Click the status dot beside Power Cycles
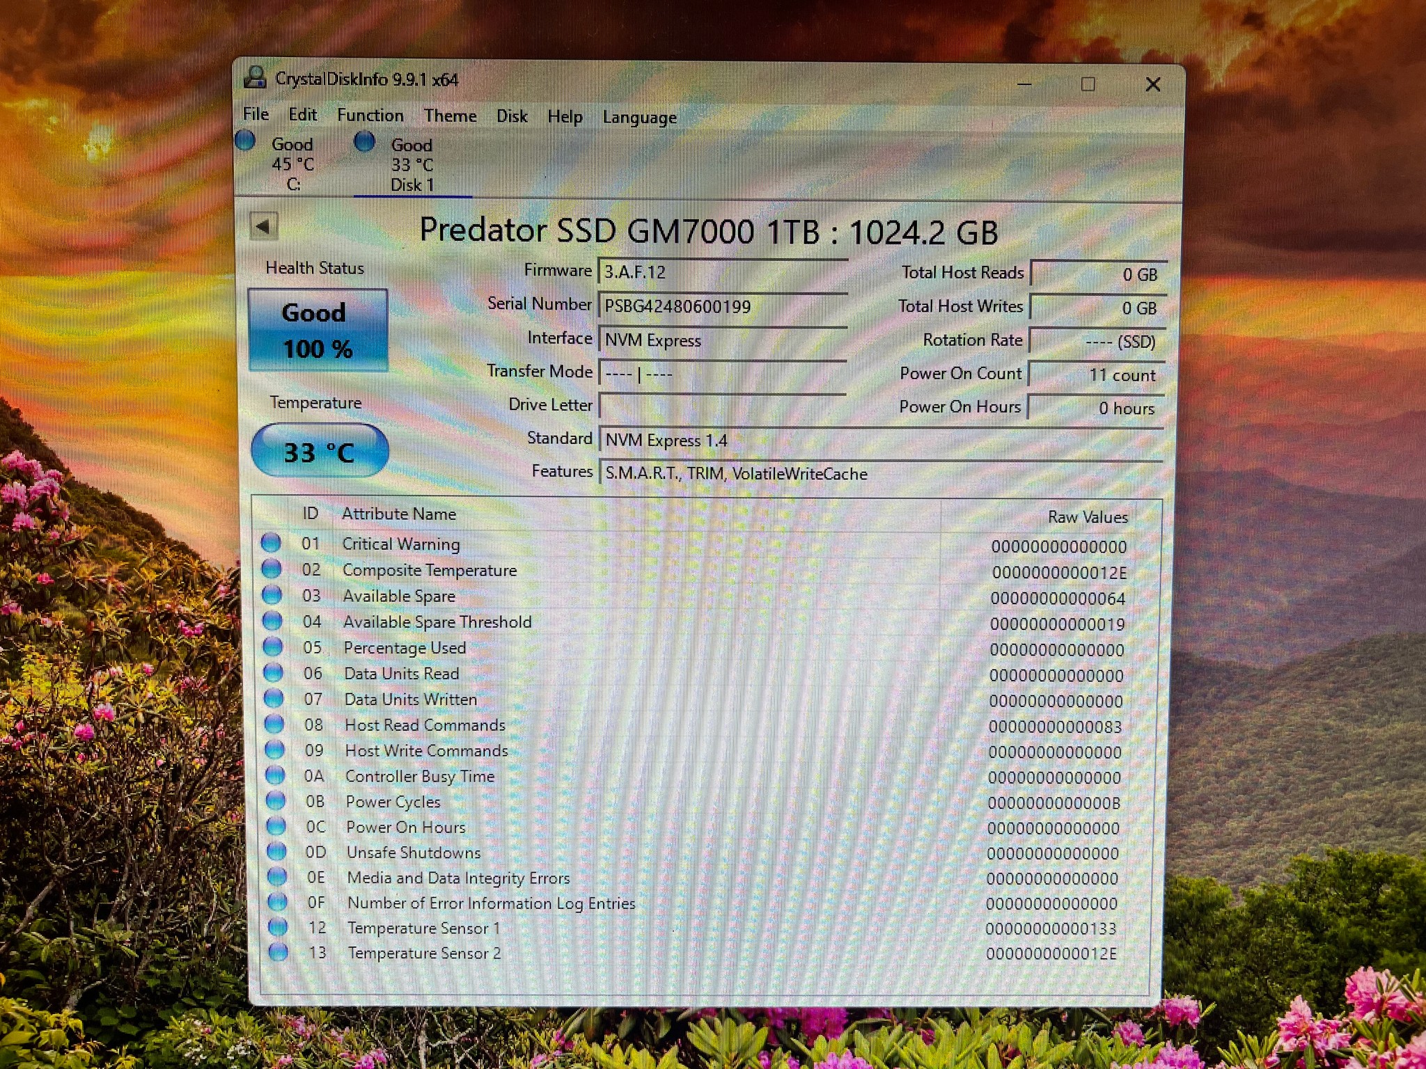The height and width of the screenshot is (1069, 1426). coord(276,800)
